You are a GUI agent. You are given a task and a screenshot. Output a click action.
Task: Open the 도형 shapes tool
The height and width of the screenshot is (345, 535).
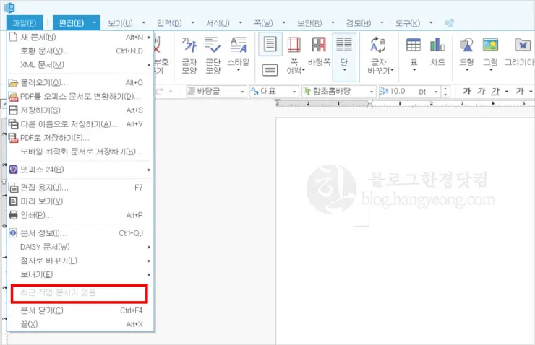[466, 54]
